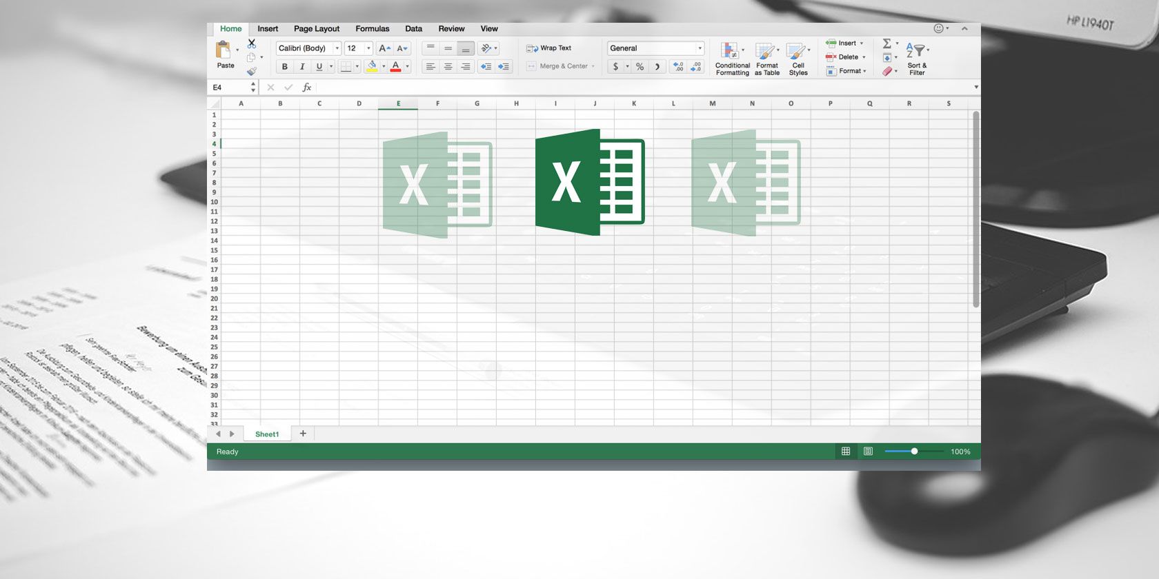
Task: Click Merge & Center button
Action: pyautogui.click(x=560, y=67)
